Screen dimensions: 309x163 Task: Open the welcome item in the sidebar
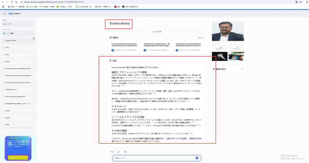tap(18, 24)
